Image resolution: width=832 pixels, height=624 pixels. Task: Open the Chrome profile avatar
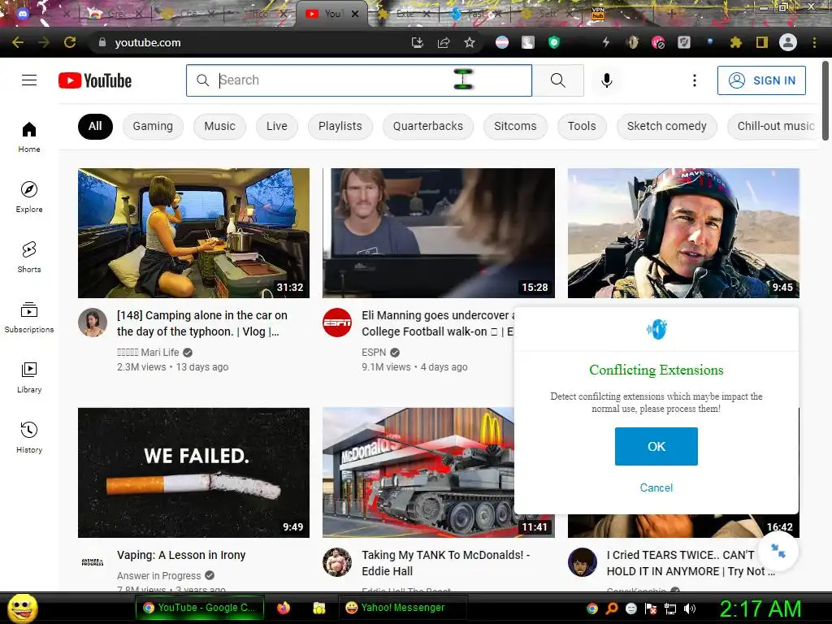(788, 42)
